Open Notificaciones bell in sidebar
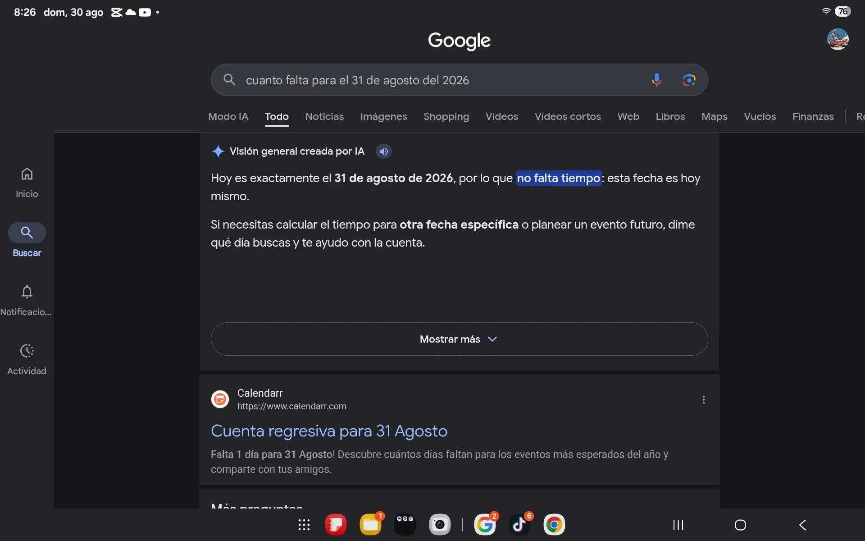 [27, 301]
